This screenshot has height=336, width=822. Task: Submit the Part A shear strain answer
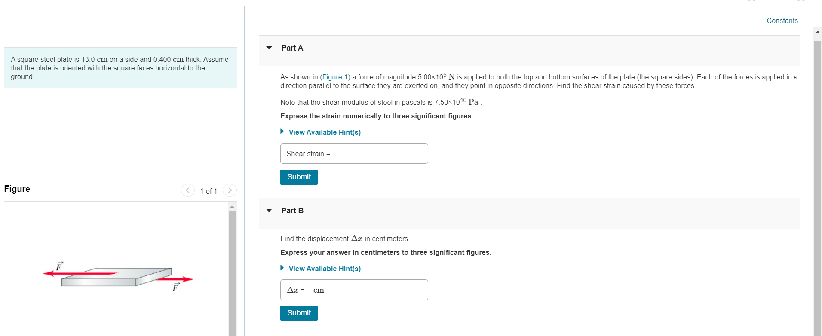(299, 177)
